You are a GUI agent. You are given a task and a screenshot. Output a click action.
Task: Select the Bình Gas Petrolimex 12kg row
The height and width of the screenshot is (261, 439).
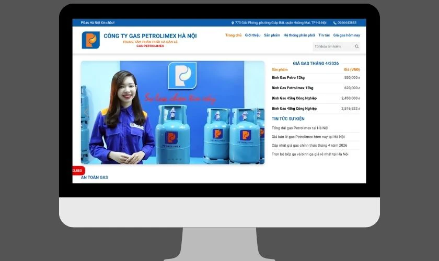[316, 88]
